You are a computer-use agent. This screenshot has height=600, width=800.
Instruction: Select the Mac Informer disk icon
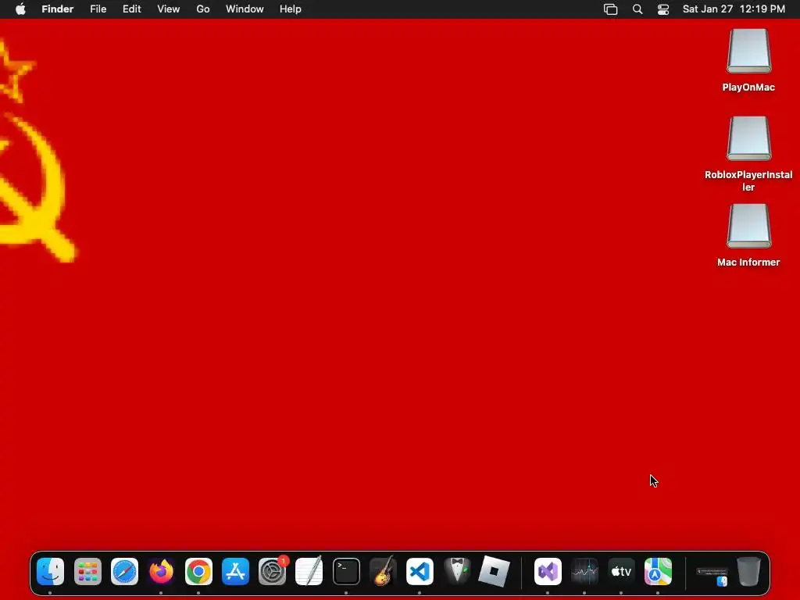coord(748,227)
